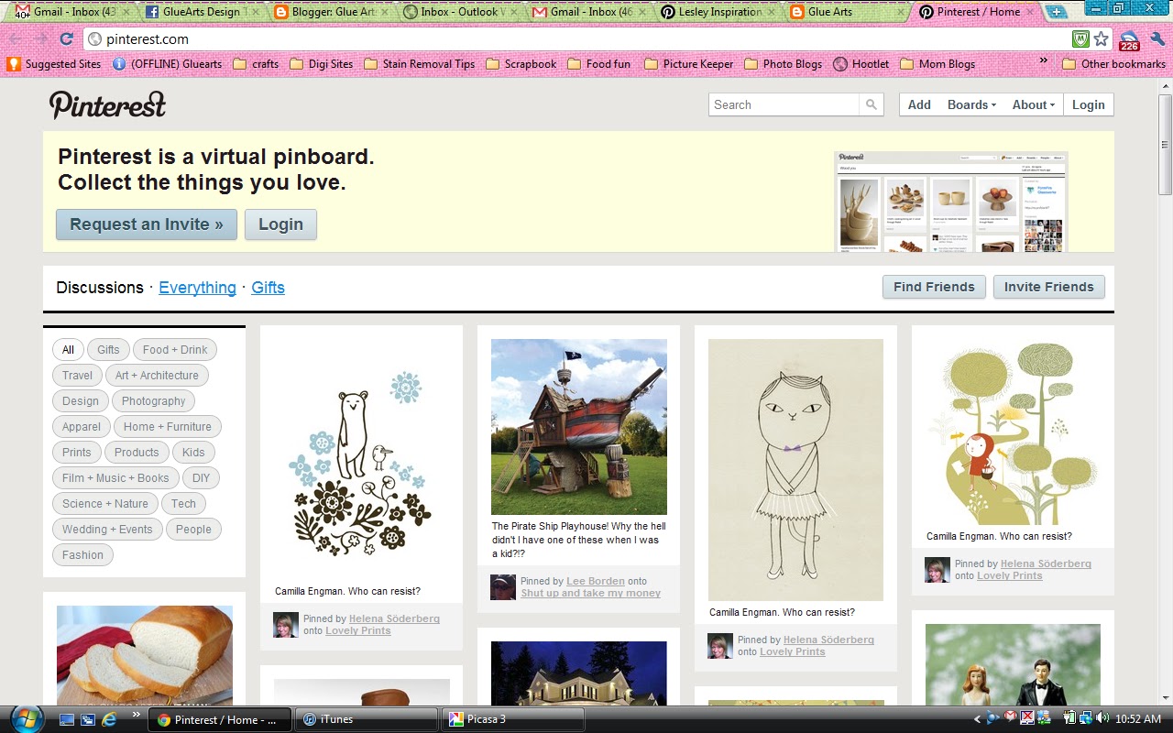Open crafts bookmark folder
Screen dimensions: 1173x733
point(256,64)
